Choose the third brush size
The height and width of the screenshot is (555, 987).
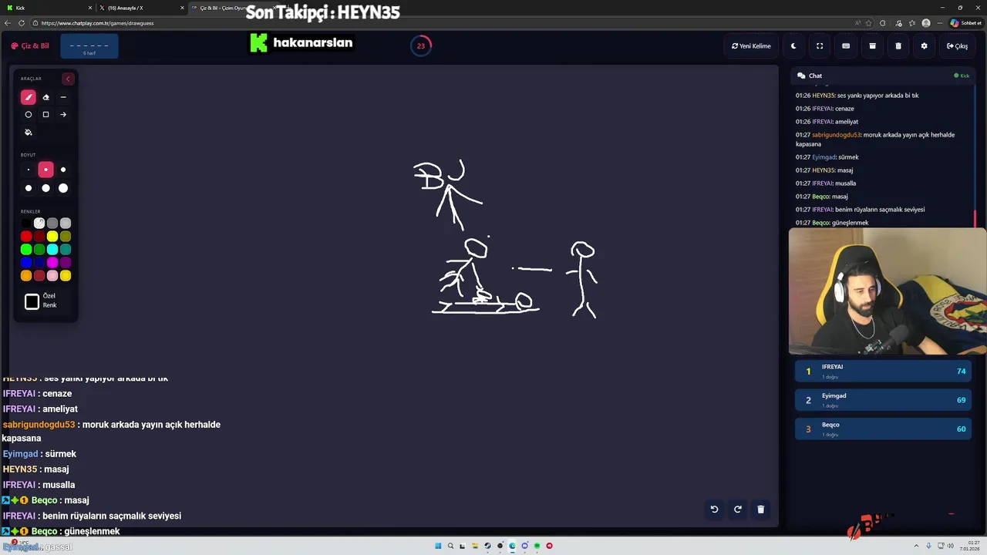pos(63,170)
